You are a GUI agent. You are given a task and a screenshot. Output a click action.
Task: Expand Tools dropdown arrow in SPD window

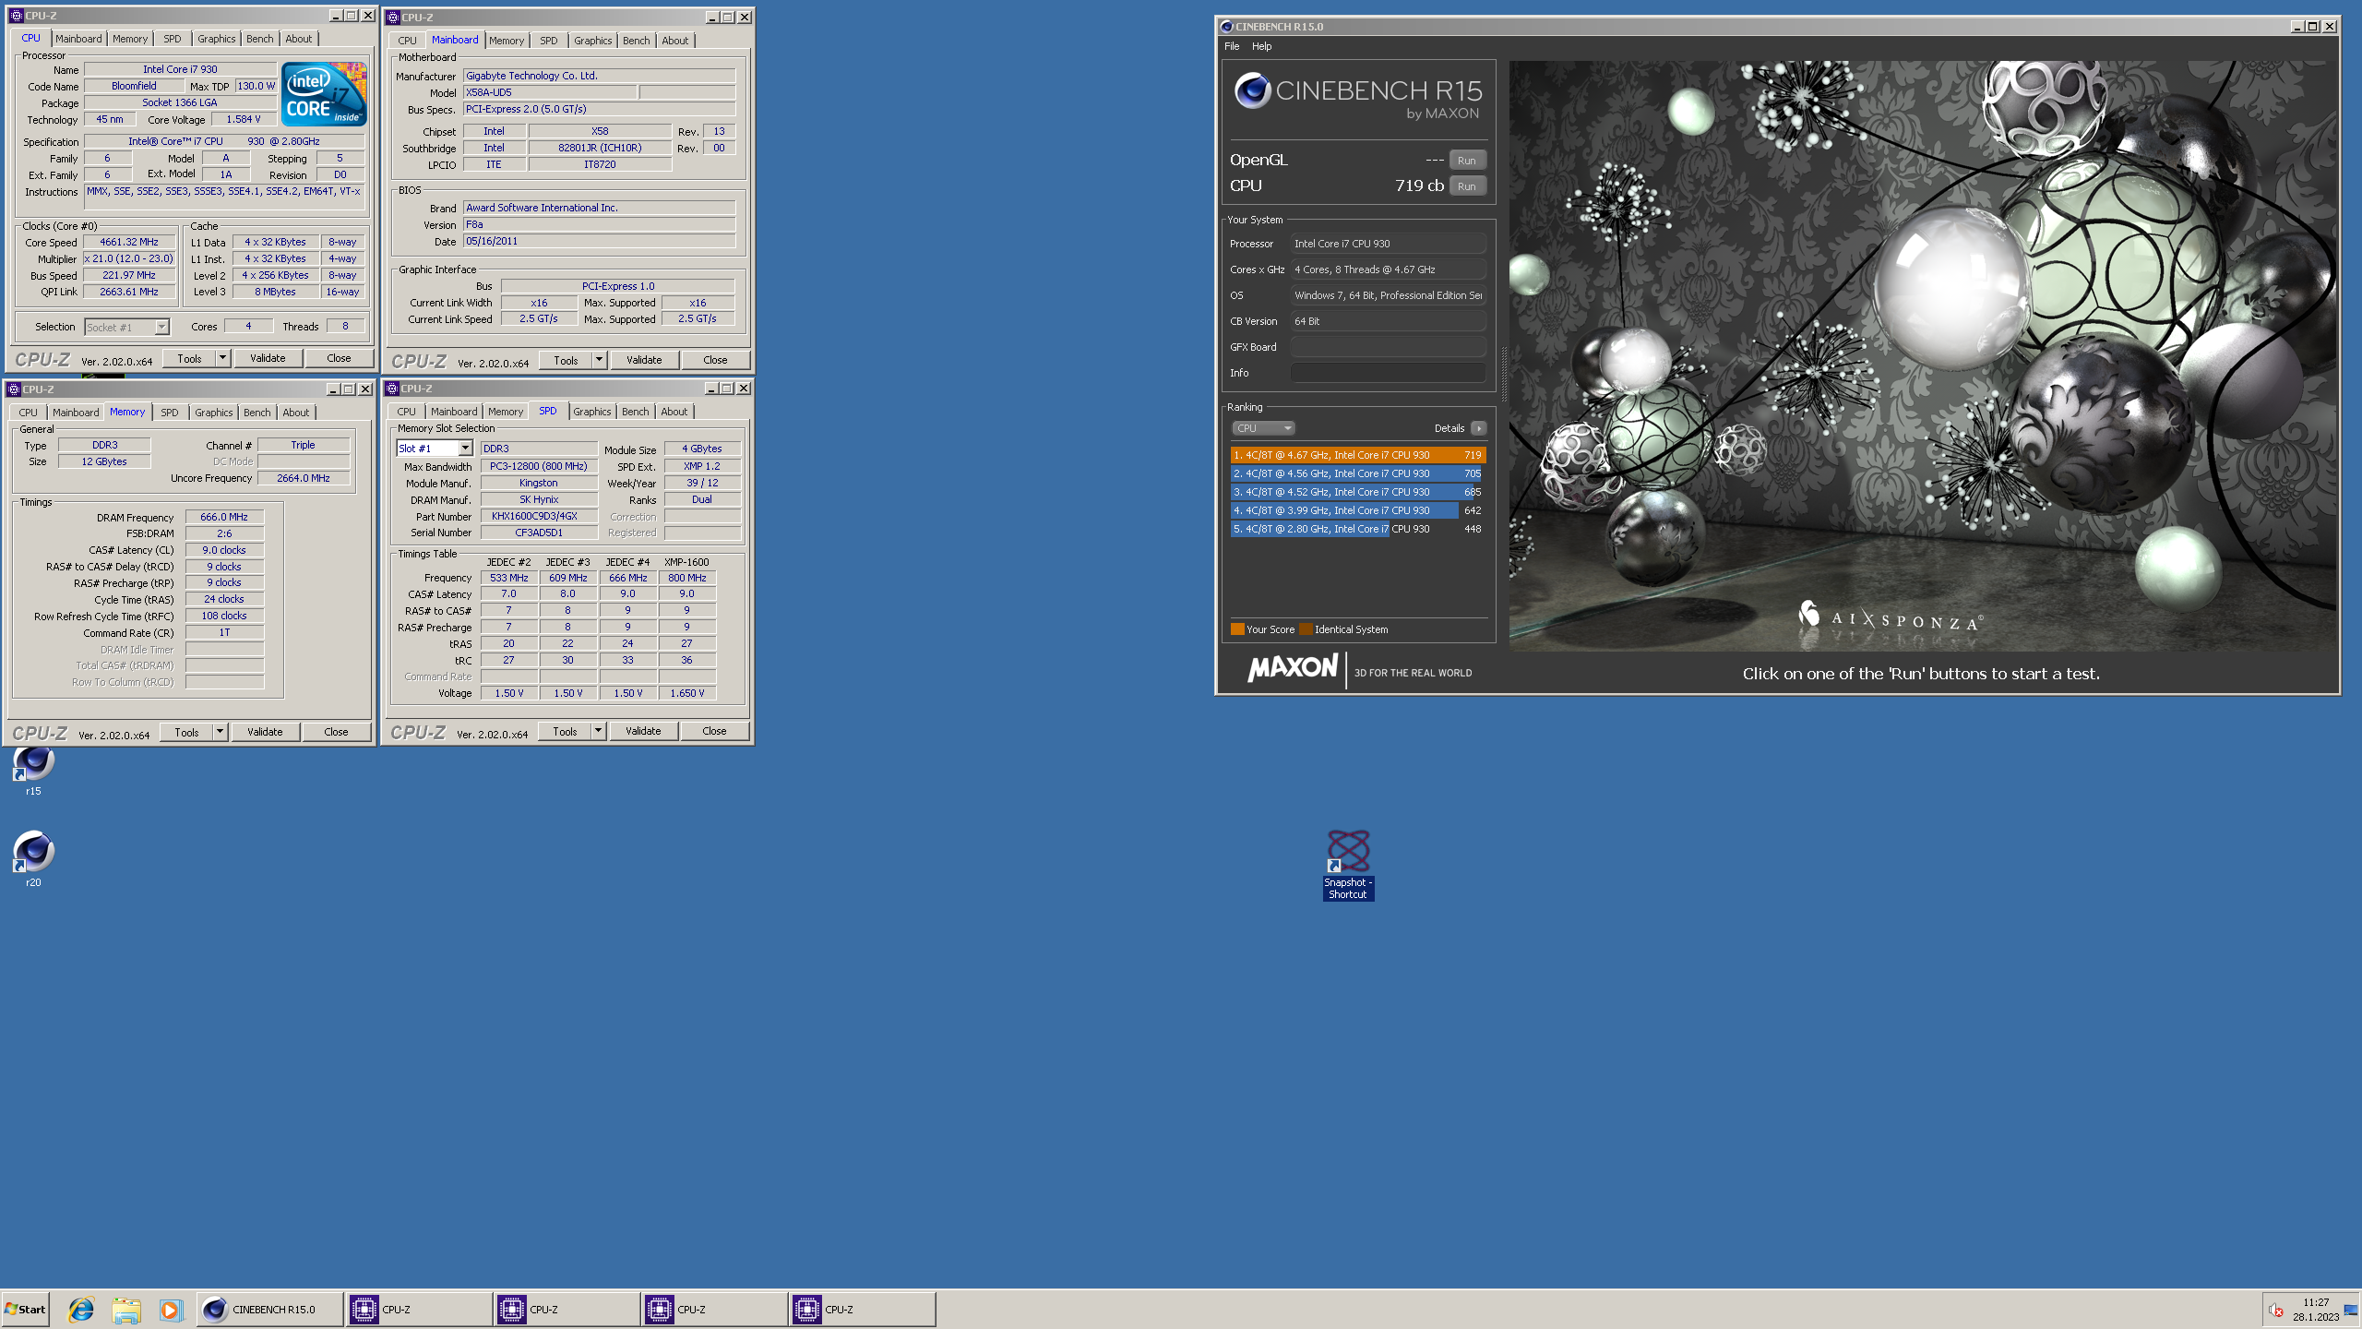pos(598,731)
